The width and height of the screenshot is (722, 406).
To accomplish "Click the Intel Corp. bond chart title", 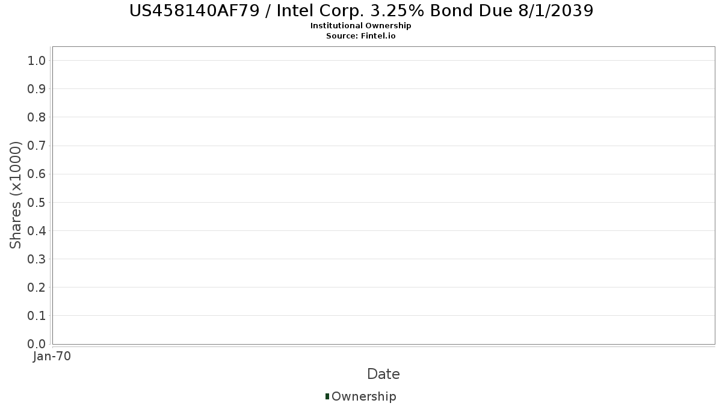I will 361,11.
